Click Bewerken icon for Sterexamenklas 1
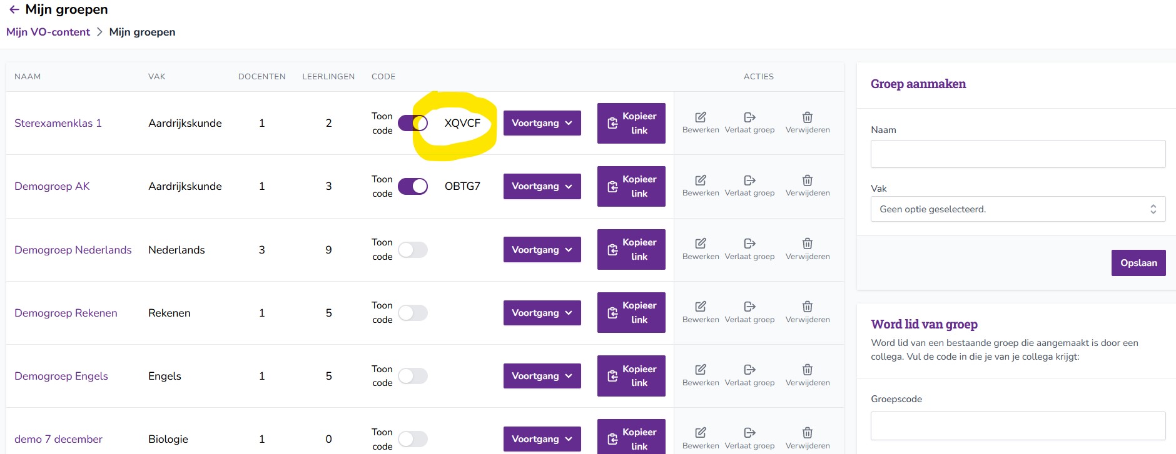 701,117
